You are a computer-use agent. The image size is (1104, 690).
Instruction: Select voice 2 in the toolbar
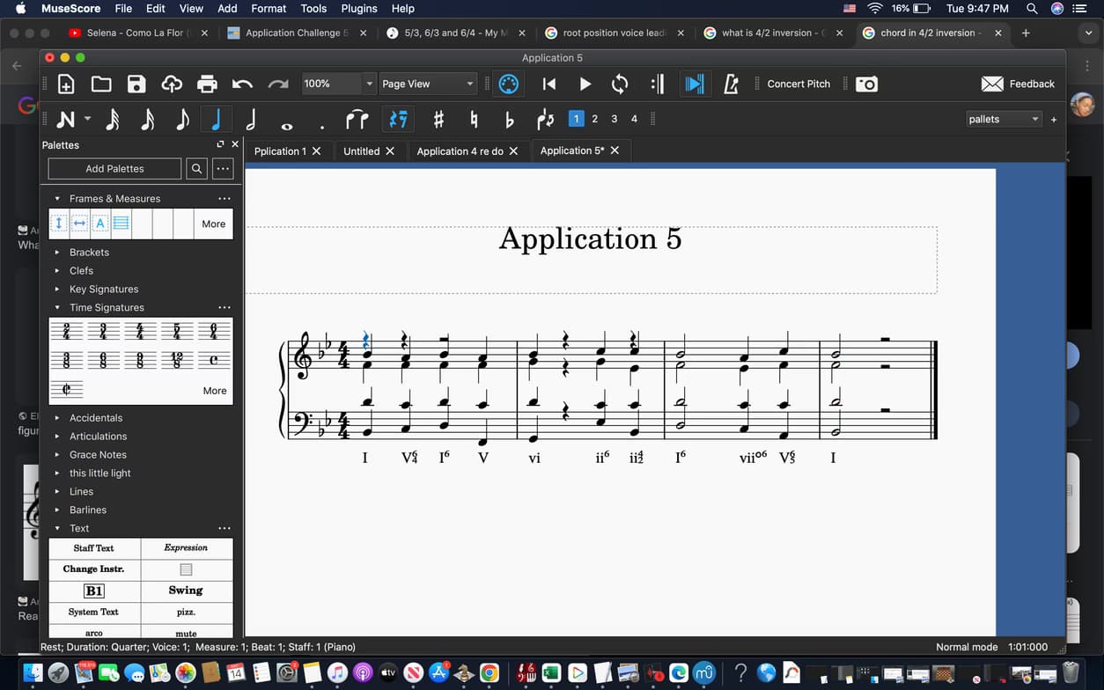tap(594, 118)
